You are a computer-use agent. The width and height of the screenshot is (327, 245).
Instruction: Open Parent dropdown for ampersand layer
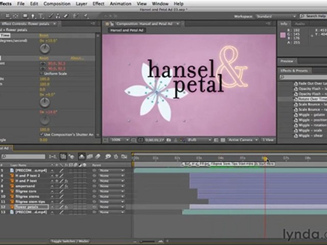coord(111,186)
